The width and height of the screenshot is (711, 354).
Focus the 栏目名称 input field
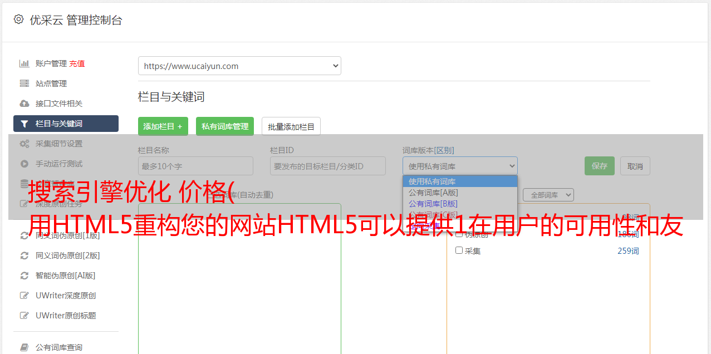pos(195,166)
